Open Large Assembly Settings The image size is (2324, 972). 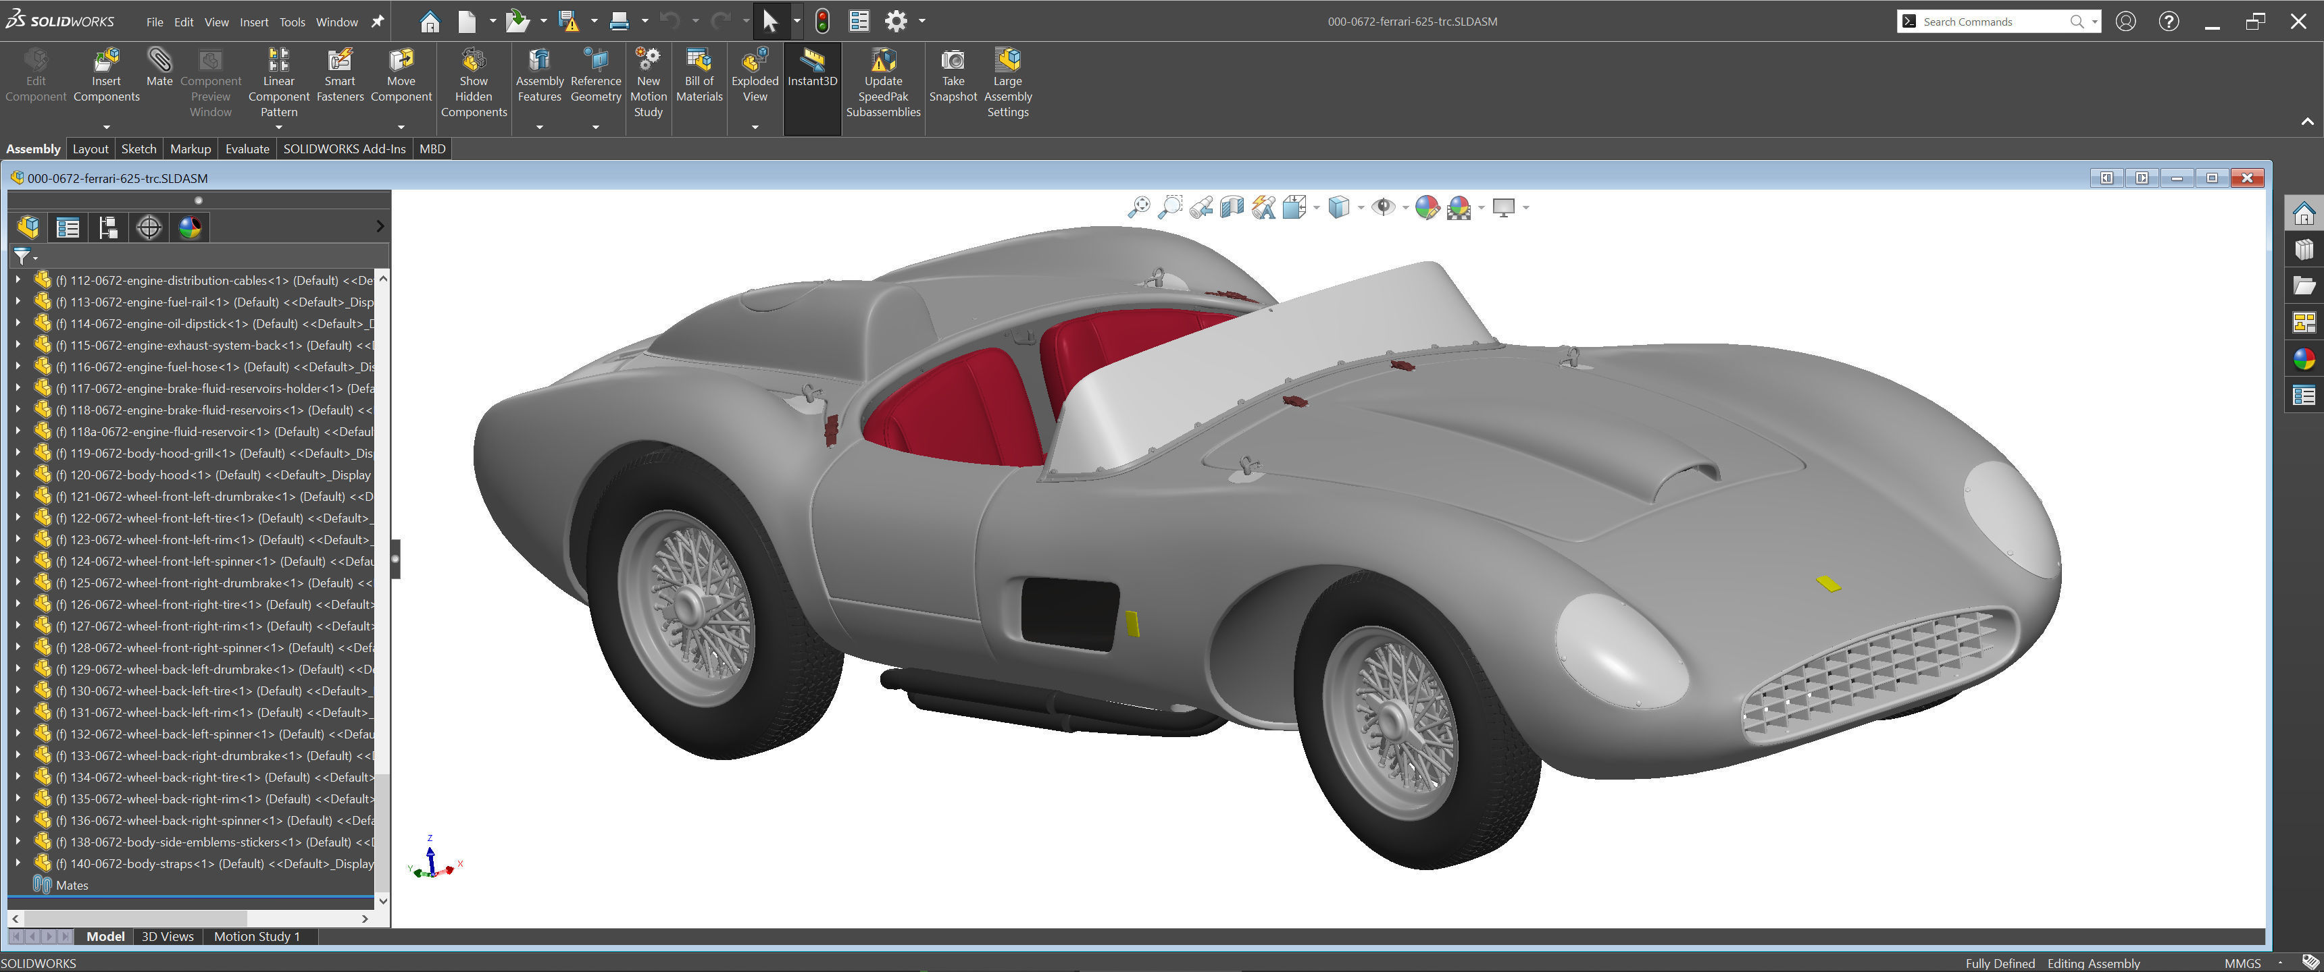coord(1008,83)
